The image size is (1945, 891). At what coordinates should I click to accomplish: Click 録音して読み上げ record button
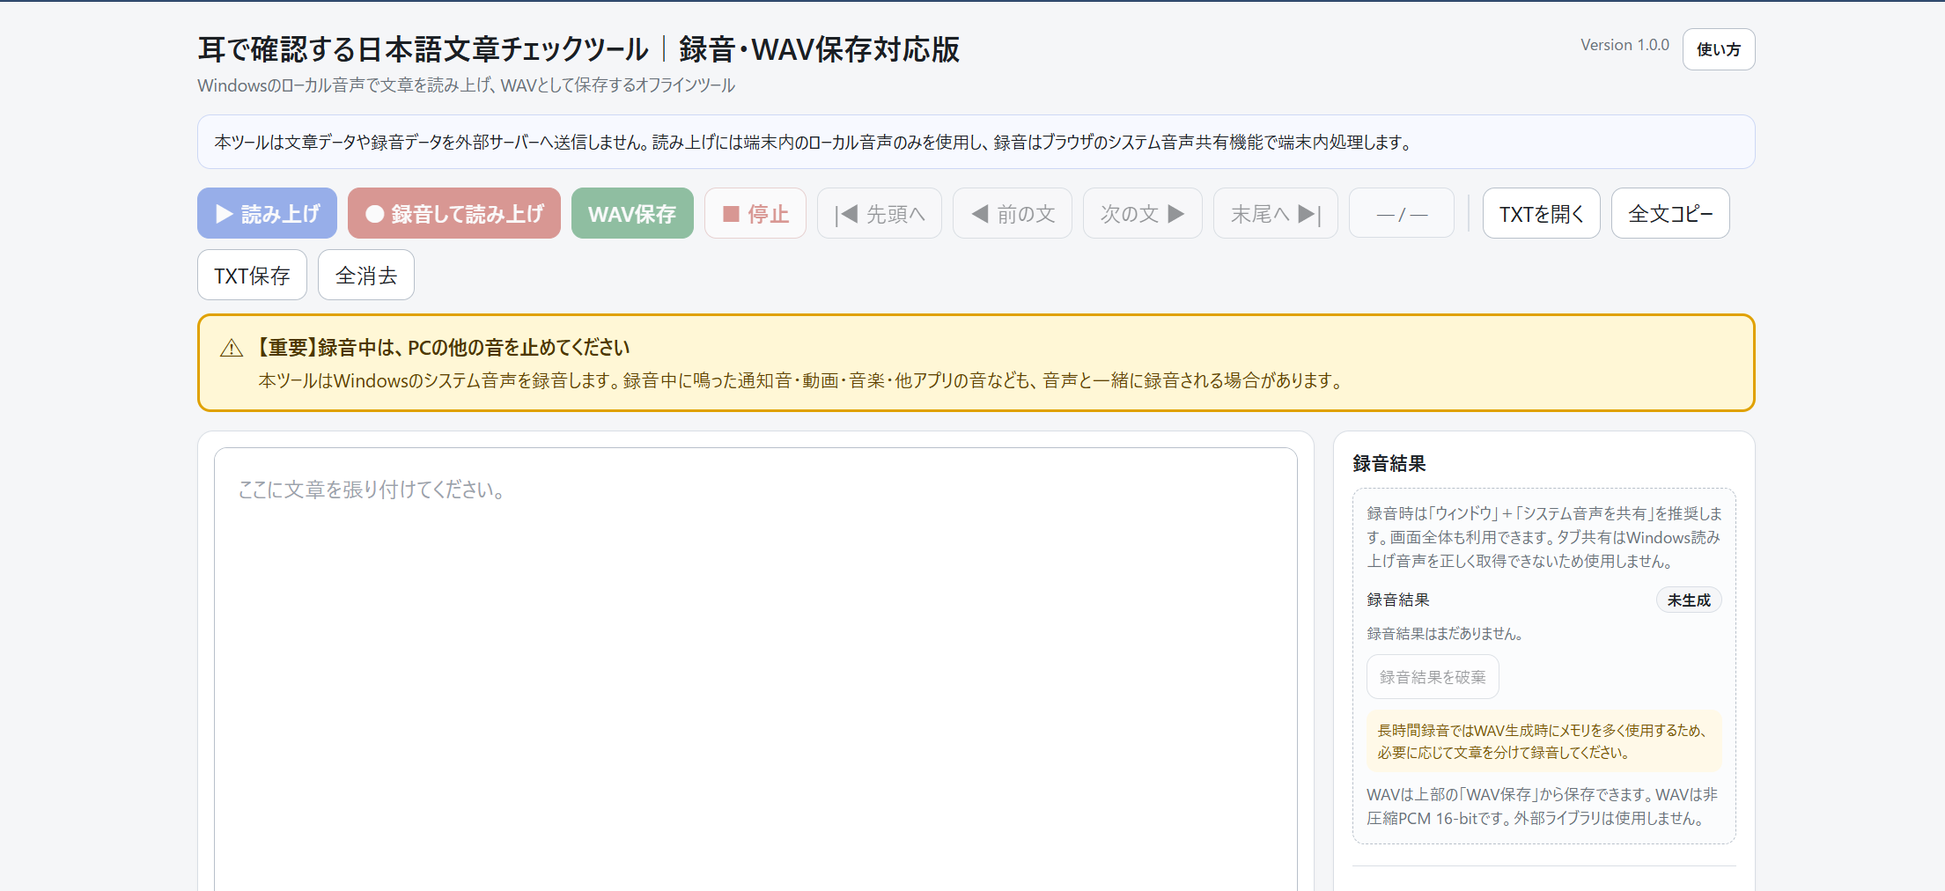click(454, 213)
